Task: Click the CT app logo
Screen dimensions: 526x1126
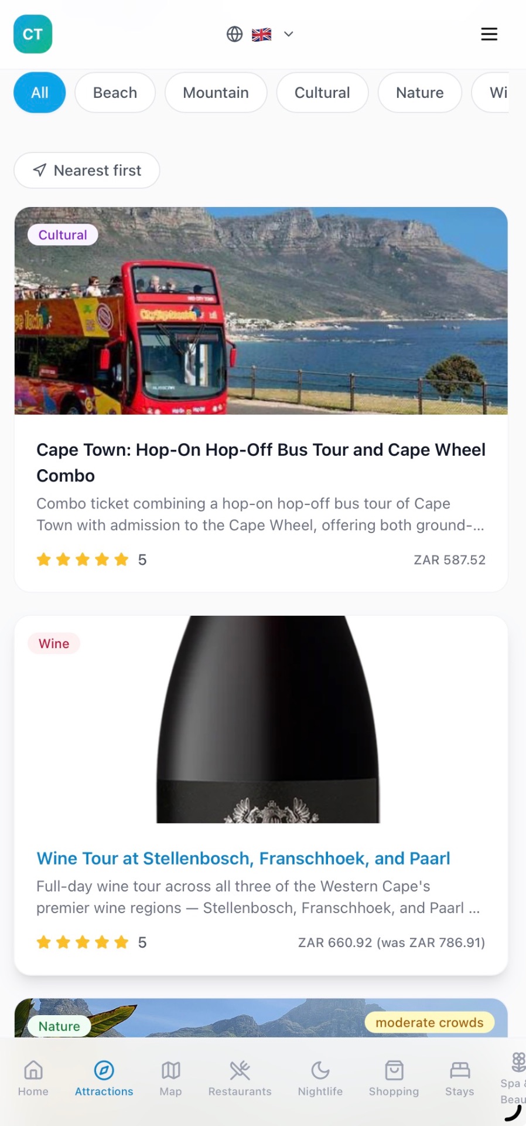Action: [x=33, y=34]
